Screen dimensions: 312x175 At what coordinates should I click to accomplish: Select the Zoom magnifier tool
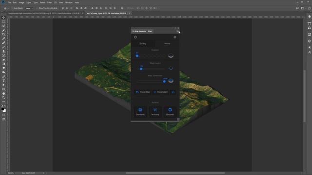3,98
